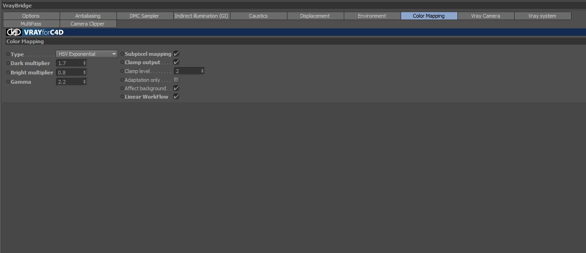Enable the Adaptation only checkbox
586x253 pixels.
point(176,80)
